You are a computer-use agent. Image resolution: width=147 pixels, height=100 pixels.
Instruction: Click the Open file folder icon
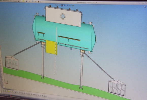point(23,1)
